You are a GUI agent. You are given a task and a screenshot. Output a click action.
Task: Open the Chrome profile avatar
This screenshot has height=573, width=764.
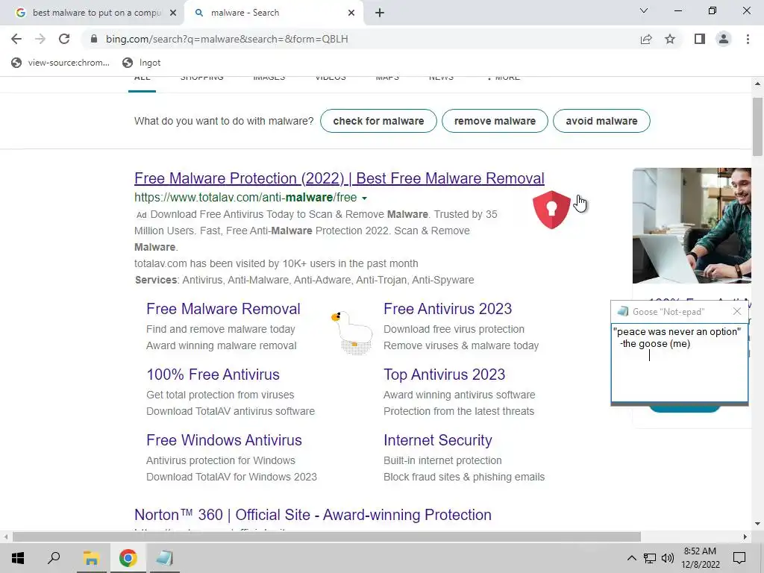(x=724, y=39)
